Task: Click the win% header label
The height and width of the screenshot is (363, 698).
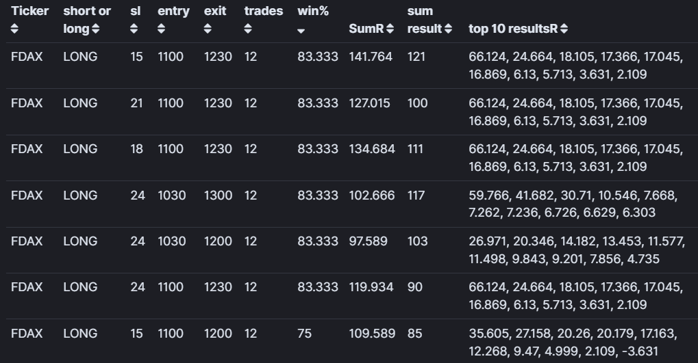Action: click(x=313, y=11)
